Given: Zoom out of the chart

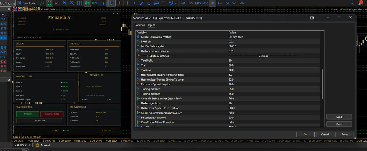Looking at the screenshot, I should click(72, 3).
